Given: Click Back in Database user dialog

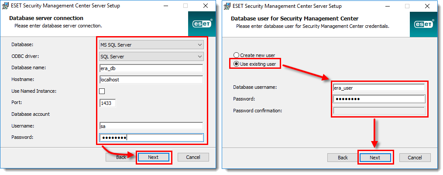Looking at the screenshot, I should click(x=343, y=158).
